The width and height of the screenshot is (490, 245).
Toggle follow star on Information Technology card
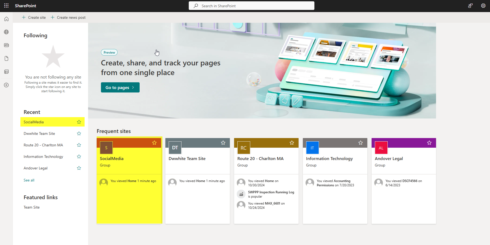pyautogui.click(x=361, y=143)
